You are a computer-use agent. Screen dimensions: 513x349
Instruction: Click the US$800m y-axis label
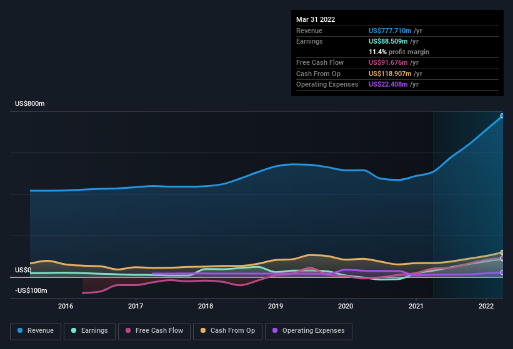30,103
